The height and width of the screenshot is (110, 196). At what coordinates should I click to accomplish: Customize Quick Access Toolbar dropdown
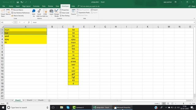(30, 2)
